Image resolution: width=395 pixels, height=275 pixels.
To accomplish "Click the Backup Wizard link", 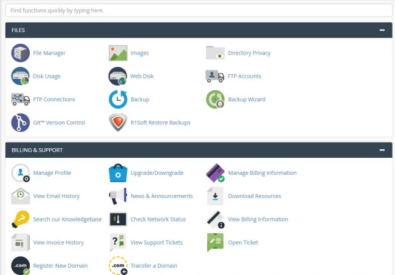I will point(247,99).
